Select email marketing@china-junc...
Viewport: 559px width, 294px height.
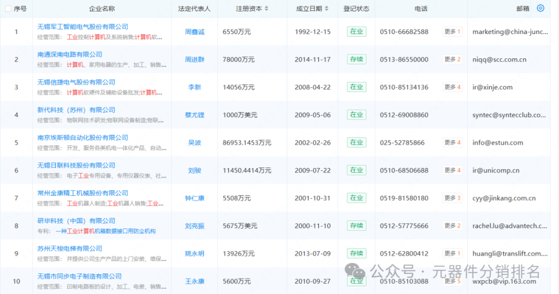click(510, 32)
